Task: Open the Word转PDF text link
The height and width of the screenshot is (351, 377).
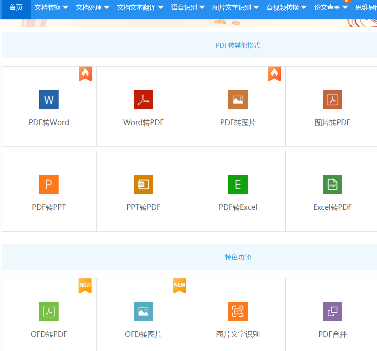Action: (143, 122)
